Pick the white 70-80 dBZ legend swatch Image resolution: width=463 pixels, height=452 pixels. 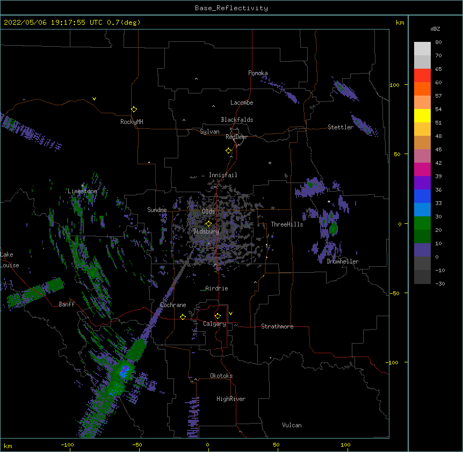[x=422, y=49]
